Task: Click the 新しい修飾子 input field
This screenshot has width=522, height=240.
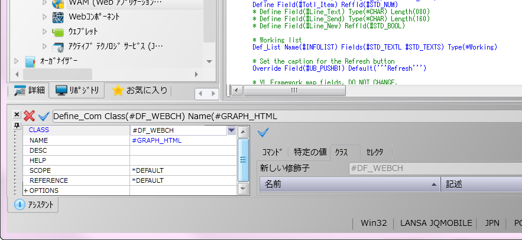Action: pos(436,168)
